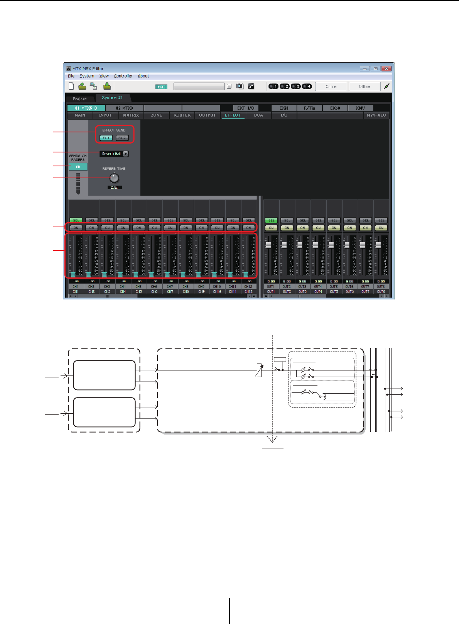Select the System #1 tab

112,98
